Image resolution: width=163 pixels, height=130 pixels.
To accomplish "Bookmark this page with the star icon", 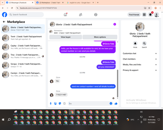I will click(x=149, y=8).
